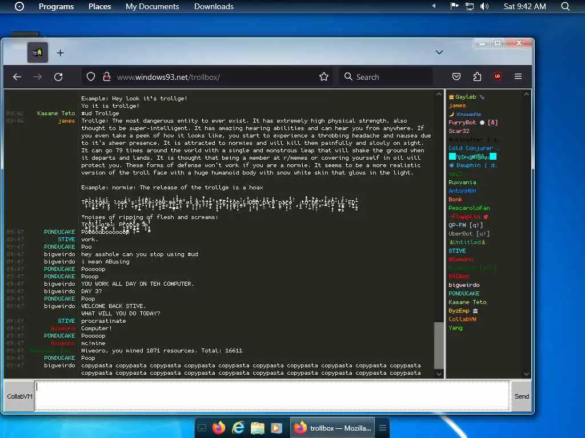Open the Places menu
The height and width of the screenshot is (438, 585).
point(99,6)
